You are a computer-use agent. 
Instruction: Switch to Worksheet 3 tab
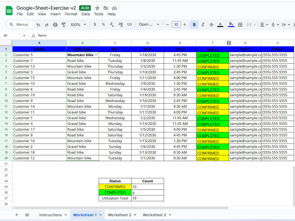click(154, 215)
